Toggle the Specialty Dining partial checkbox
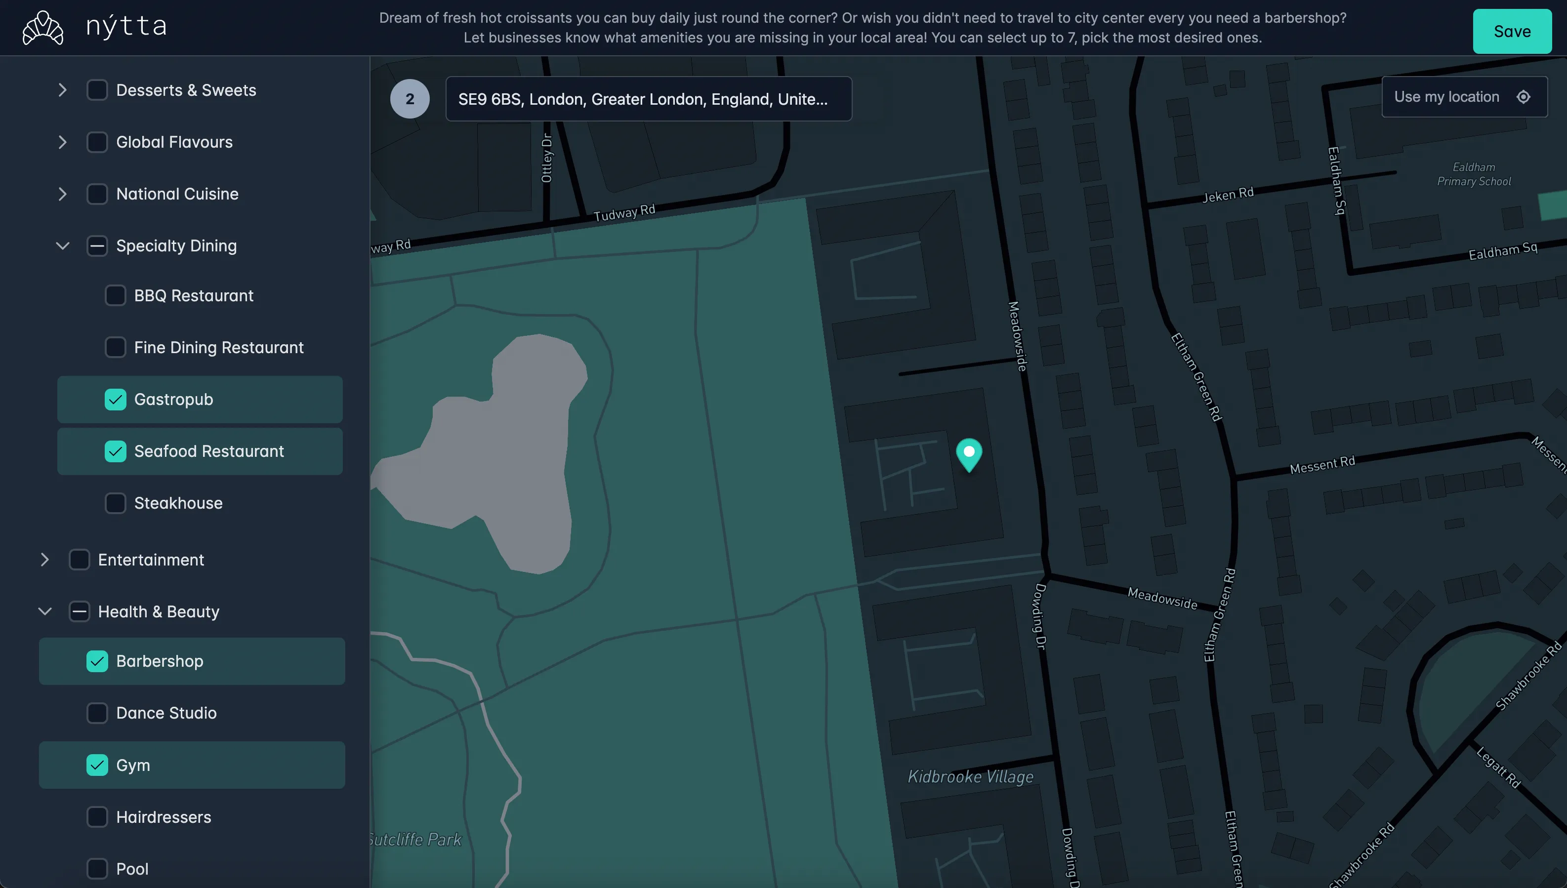 pyautogui.click(x=97, y=246)
